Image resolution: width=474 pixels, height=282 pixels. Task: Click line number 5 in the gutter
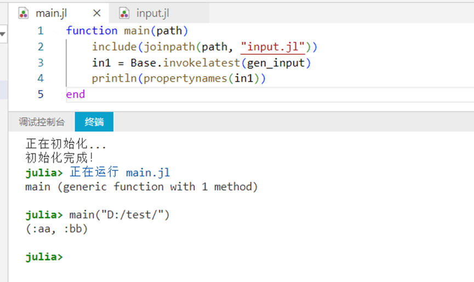41,95
